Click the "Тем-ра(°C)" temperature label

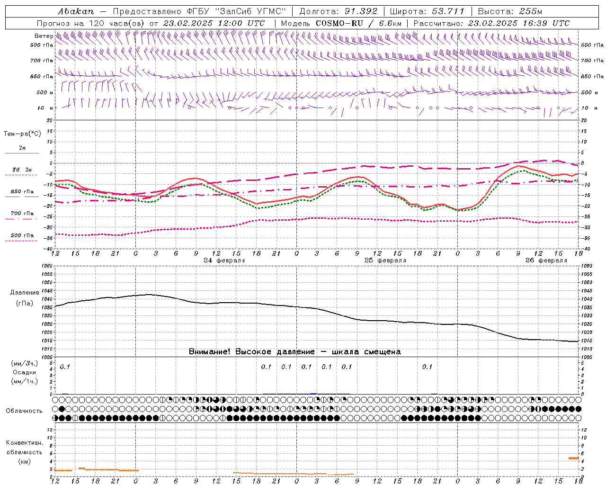coord(22,134)
